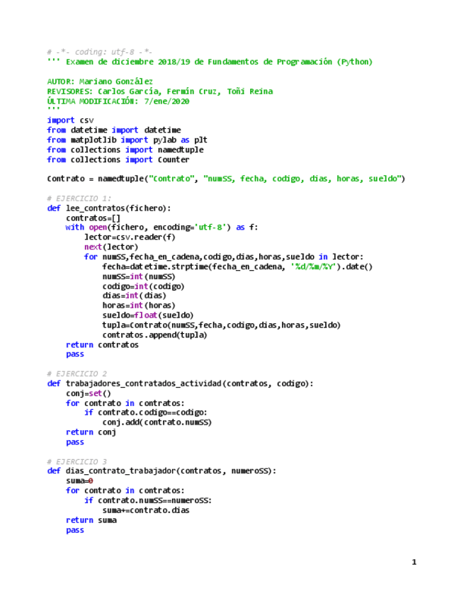The image size is (464, 601).
Task: Click the 'return contratos' line
Action: 102,344
